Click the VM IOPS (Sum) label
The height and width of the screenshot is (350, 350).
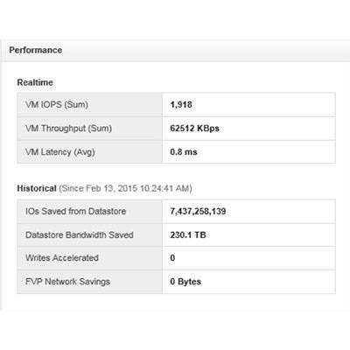[57, 104]
